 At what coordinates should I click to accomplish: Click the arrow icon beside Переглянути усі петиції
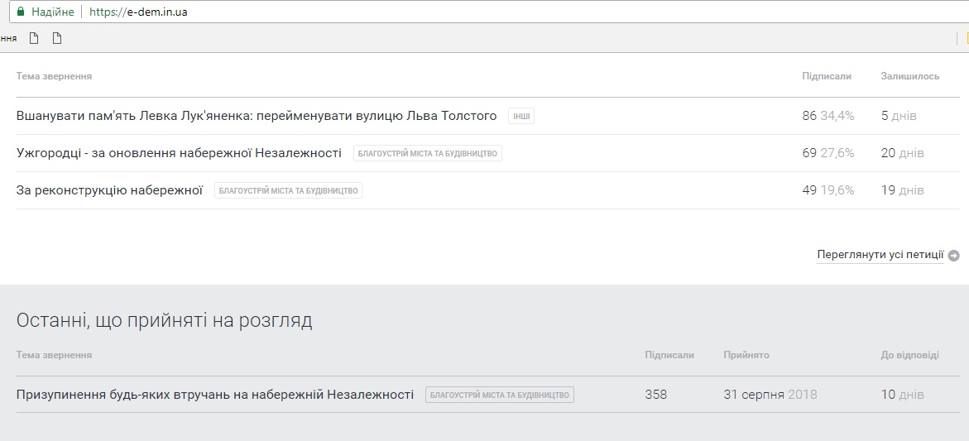point(954,256)
